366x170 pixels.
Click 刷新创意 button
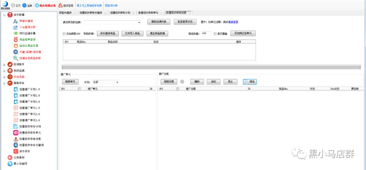point(169,82)
